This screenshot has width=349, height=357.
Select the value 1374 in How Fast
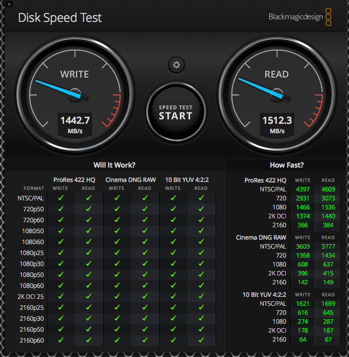point(303,216)
